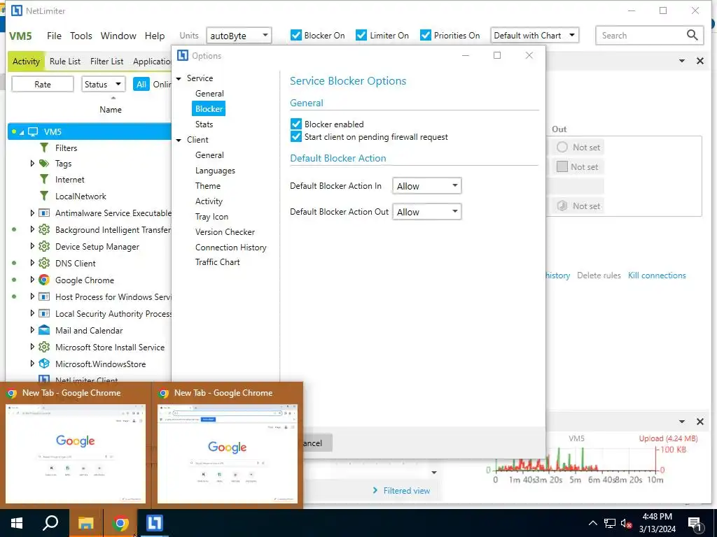Open the Tools menu

tap(81, 36)
